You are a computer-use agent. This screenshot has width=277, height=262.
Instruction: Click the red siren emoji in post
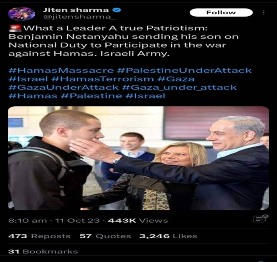coord(15,28)
